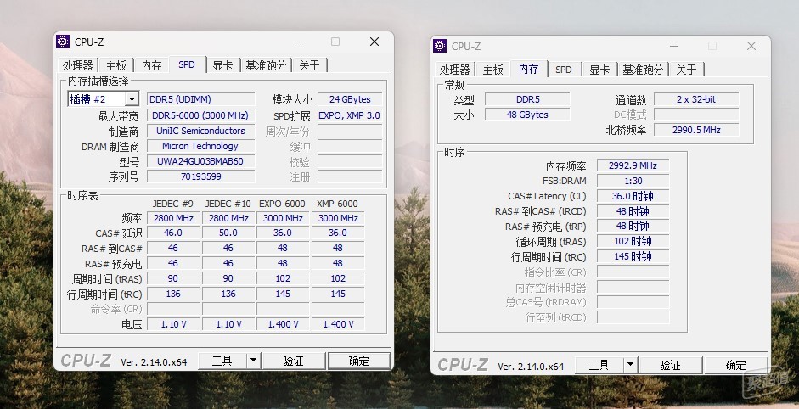Click 确定 button in right window
Screen dimensions: 799x409
pyautogui.click(x=736, y=365)
